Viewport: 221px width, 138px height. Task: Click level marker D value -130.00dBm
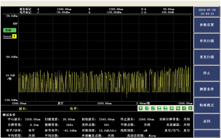click(114, 12)
